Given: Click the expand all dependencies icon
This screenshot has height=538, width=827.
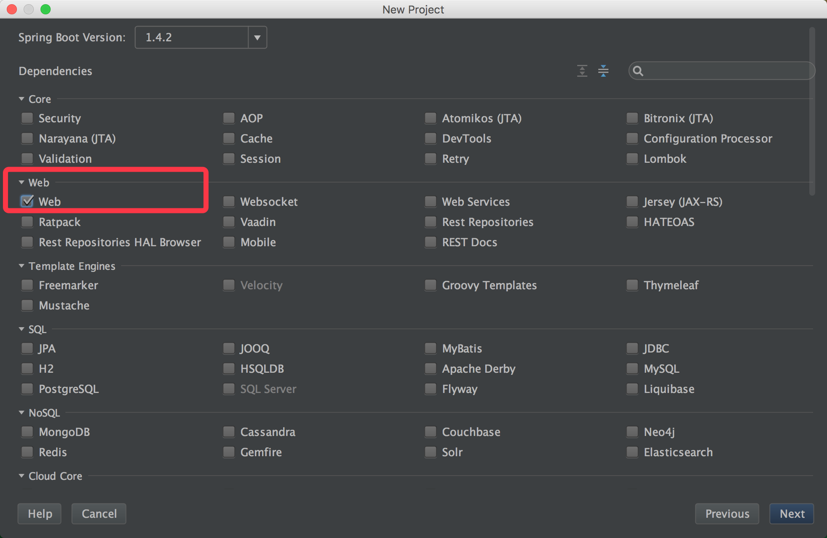Looking at the screenshot, I should click(x=582, y=71).
